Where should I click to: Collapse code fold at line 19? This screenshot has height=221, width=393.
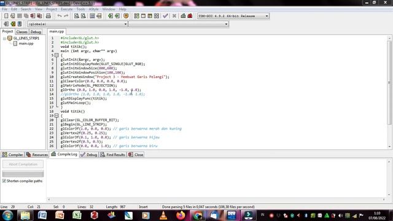click(56, 115)
